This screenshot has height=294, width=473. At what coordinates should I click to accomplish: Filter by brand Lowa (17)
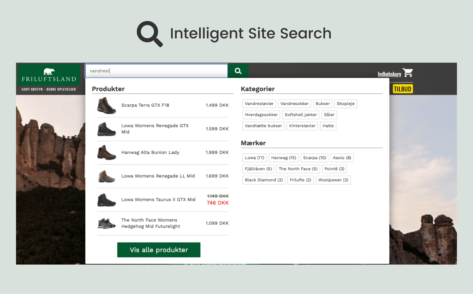(254, 158)
